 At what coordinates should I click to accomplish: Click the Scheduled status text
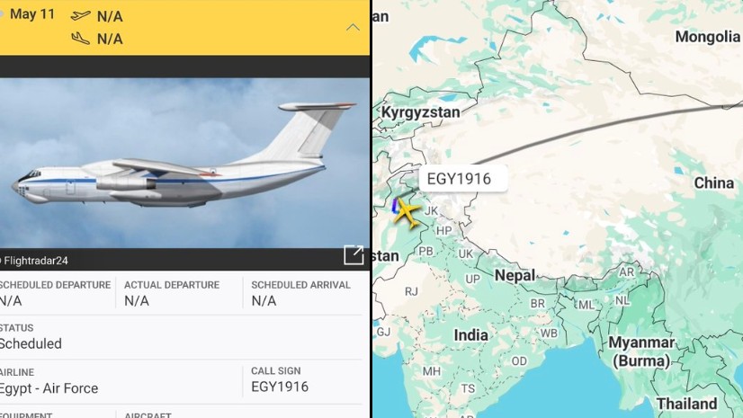pyautogui.click(x=31, y=343)
